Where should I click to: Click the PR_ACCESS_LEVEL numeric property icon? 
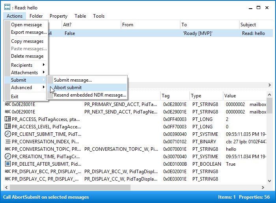7,126
